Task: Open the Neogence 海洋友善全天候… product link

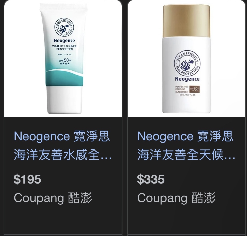Action: [186, 146]
